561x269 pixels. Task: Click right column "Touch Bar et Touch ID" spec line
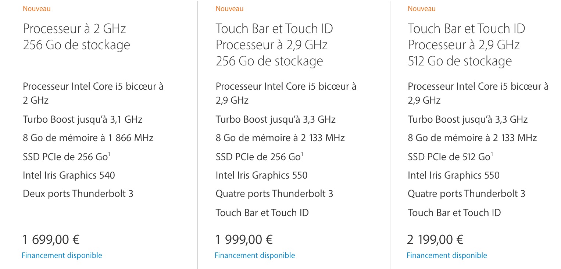454,212
